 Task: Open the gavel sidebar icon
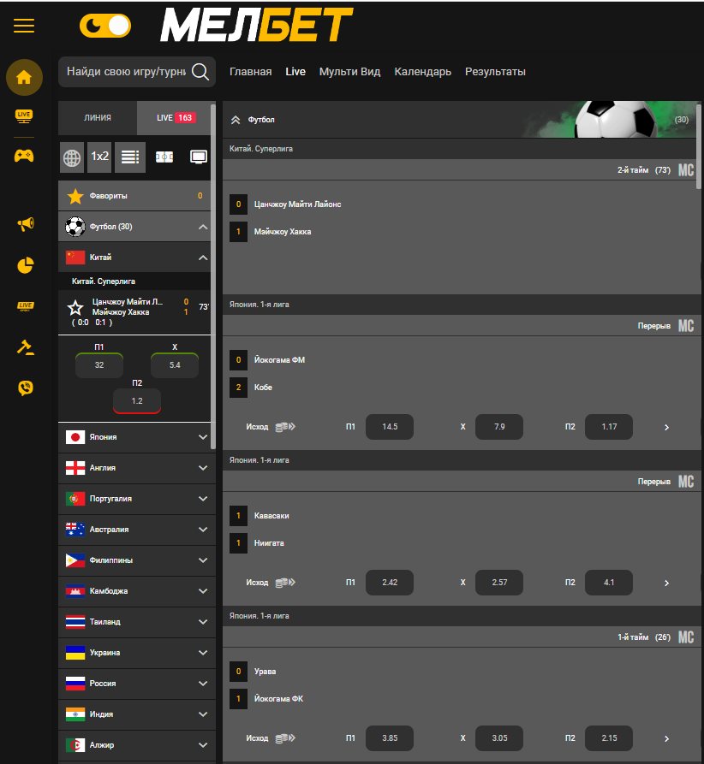point(26,346)
